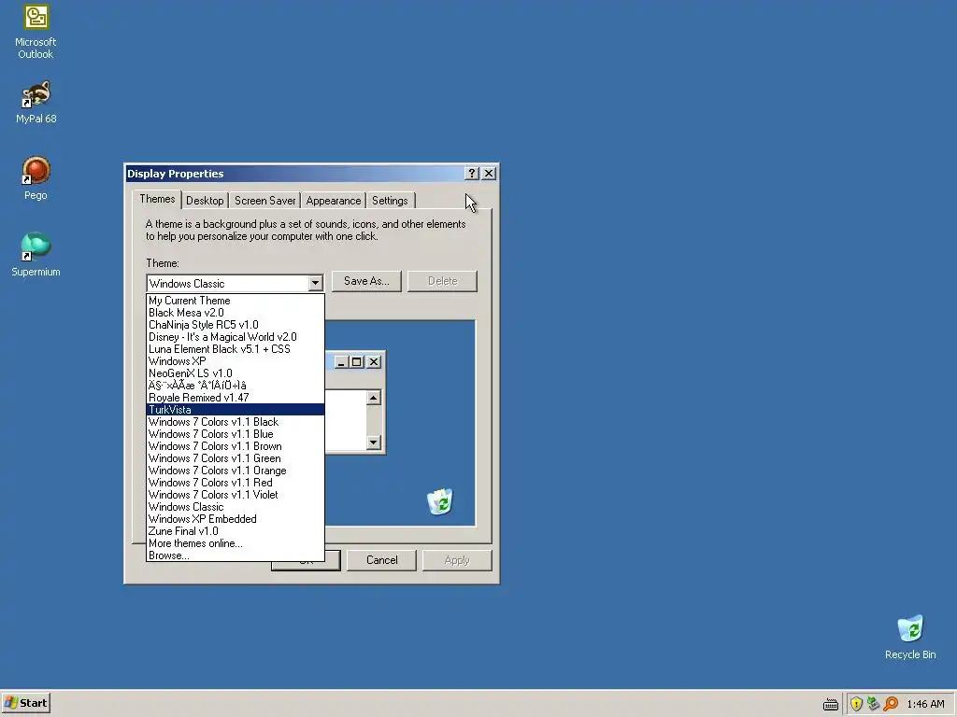This screenshot has height=717, width=957.
Task: Choose Luna Element Black v5.1 + CSS
Action: [235, 349]
